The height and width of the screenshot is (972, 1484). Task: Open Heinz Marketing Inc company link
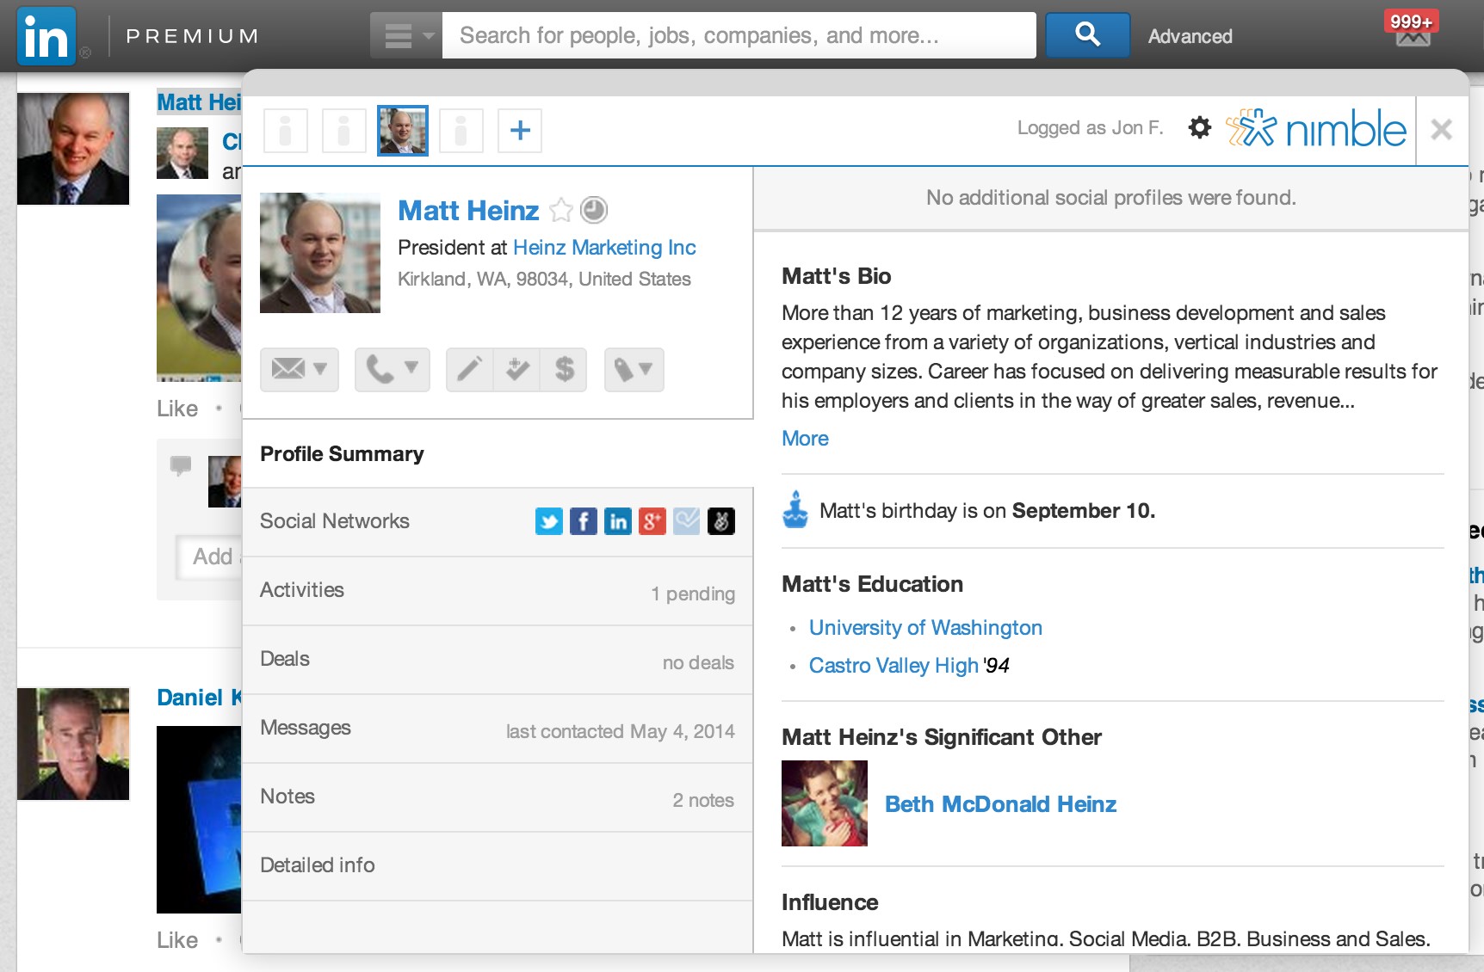pyautogui.click(x=604, y=248)
